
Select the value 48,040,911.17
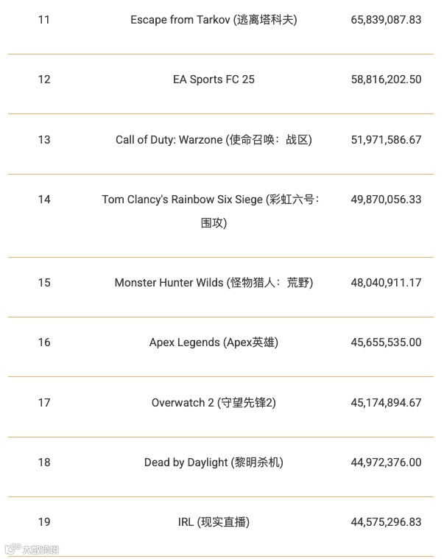coord(386,283)
